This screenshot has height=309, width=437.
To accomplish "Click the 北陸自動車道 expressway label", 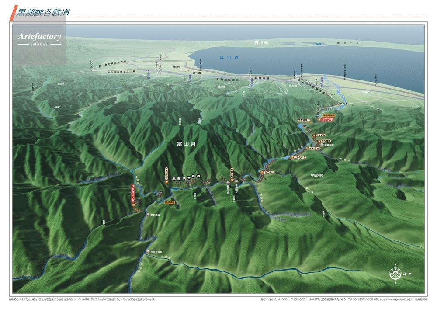I will (227, 80).
